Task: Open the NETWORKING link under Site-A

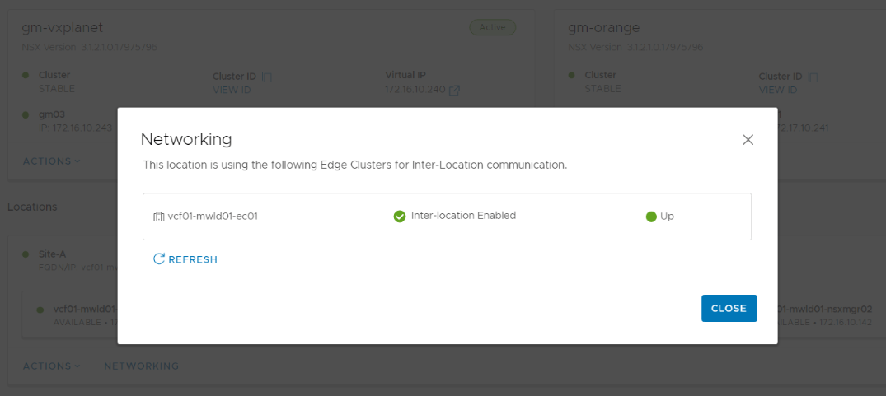Action: coord(141,366)
